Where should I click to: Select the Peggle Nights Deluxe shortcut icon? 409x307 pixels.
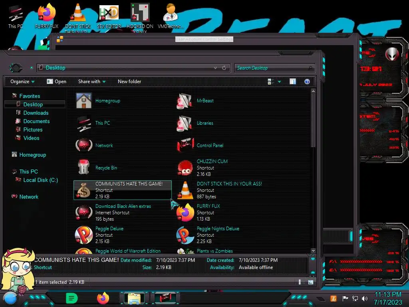[x=185, y=235]
